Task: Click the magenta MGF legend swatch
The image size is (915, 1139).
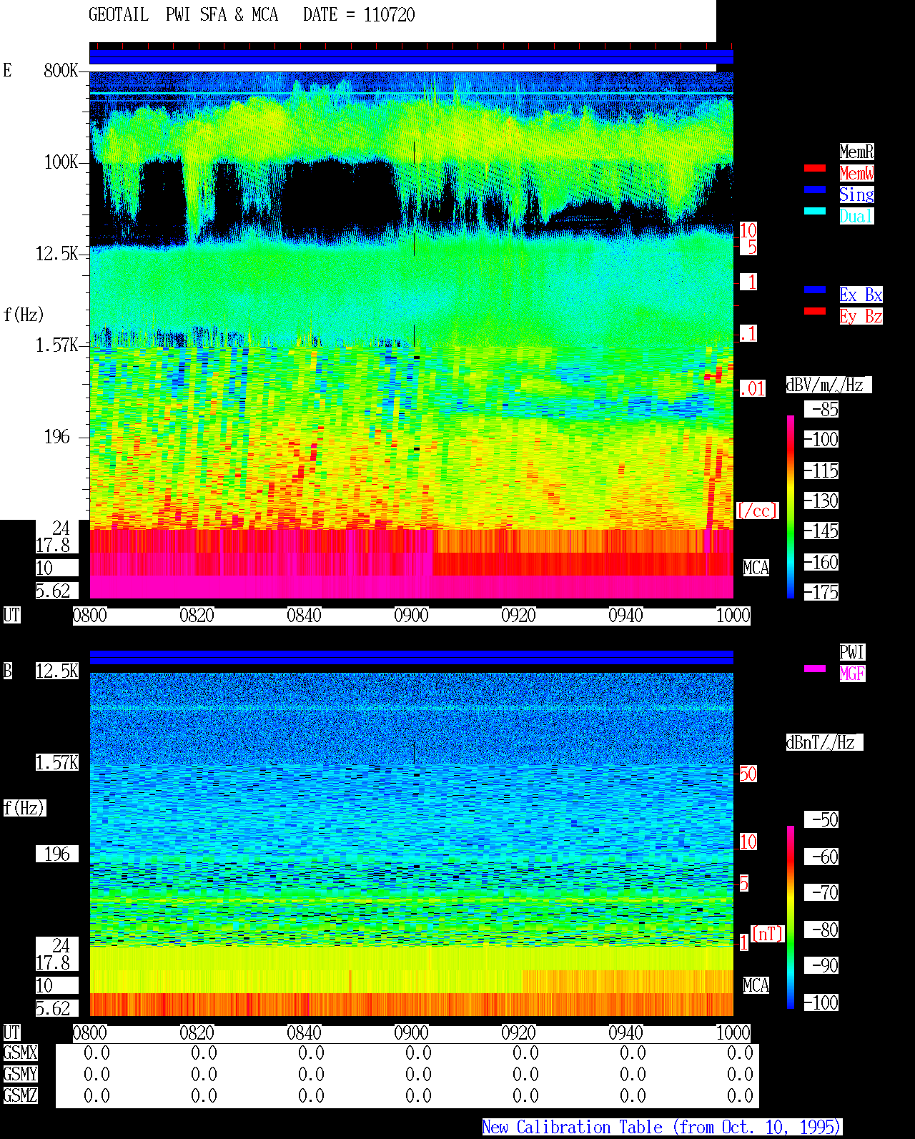Action: coord(815,669)
